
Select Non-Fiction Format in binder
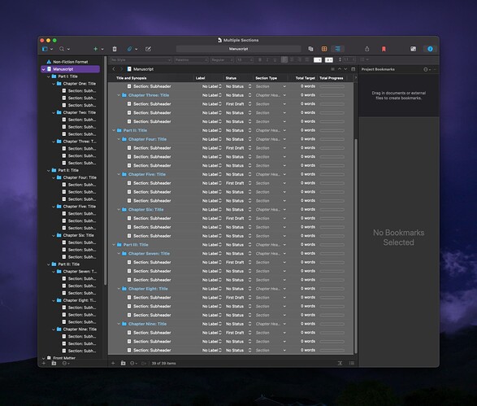(71, 62)
